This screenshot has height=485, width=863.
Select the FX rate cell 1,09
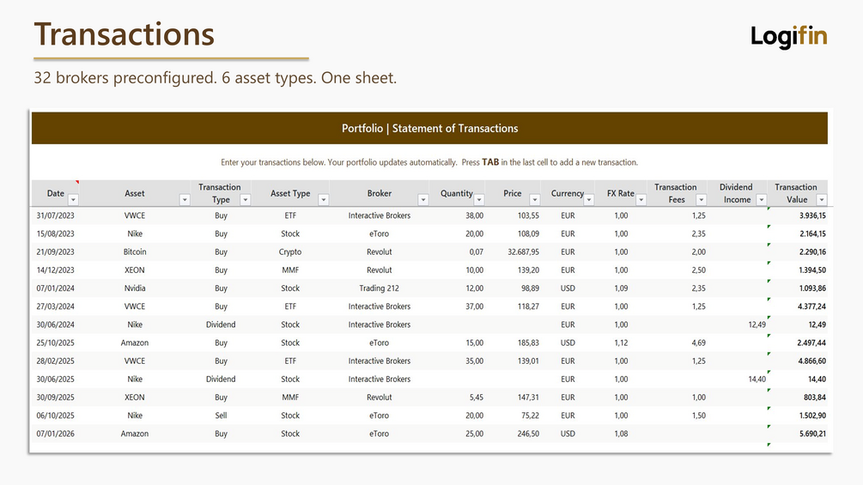pyautogui.click(x=621, y=288)
